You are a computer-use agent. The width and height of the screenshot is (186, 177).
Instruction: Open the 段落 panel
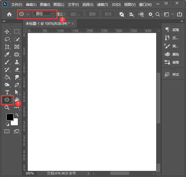pyautogui.click(x=172, y=29)
